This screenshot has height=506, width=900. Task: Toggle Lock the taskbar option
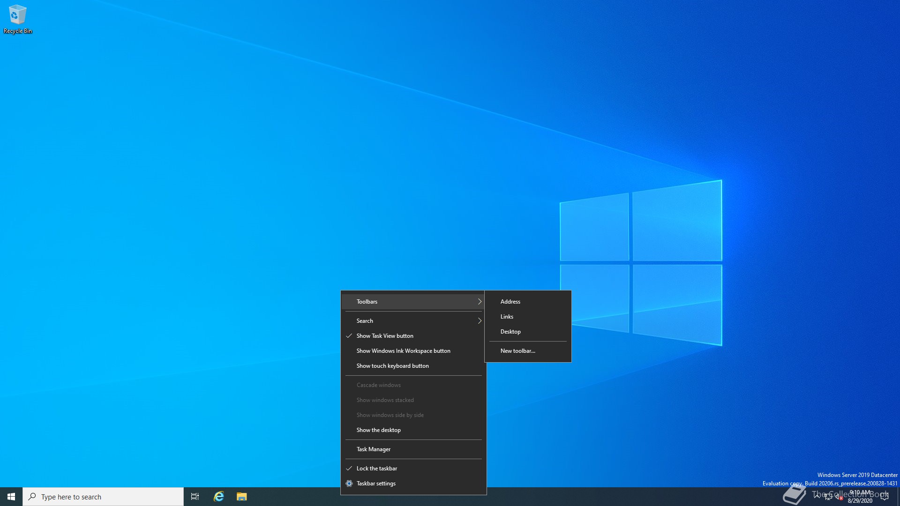pos(377,469)
